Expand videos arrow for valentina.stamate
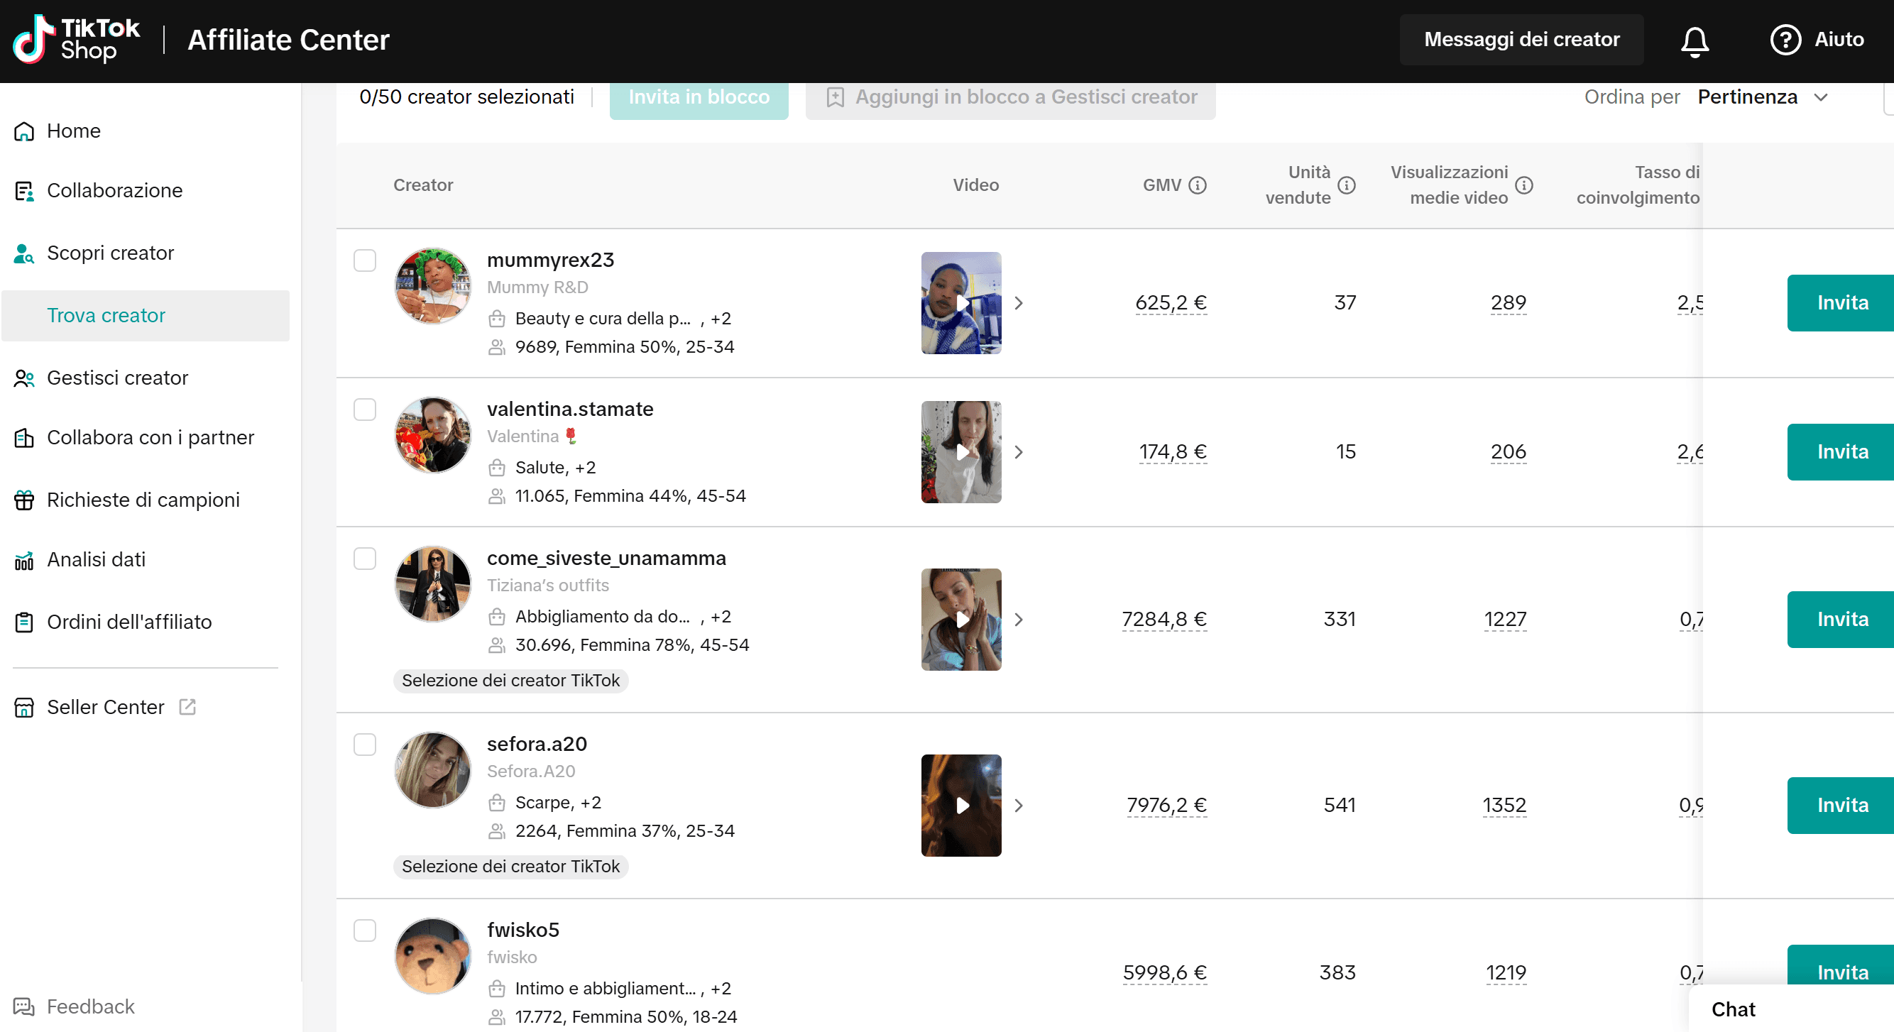1894x1032 pixels. pyautogui.click(x=1019, y=452)
